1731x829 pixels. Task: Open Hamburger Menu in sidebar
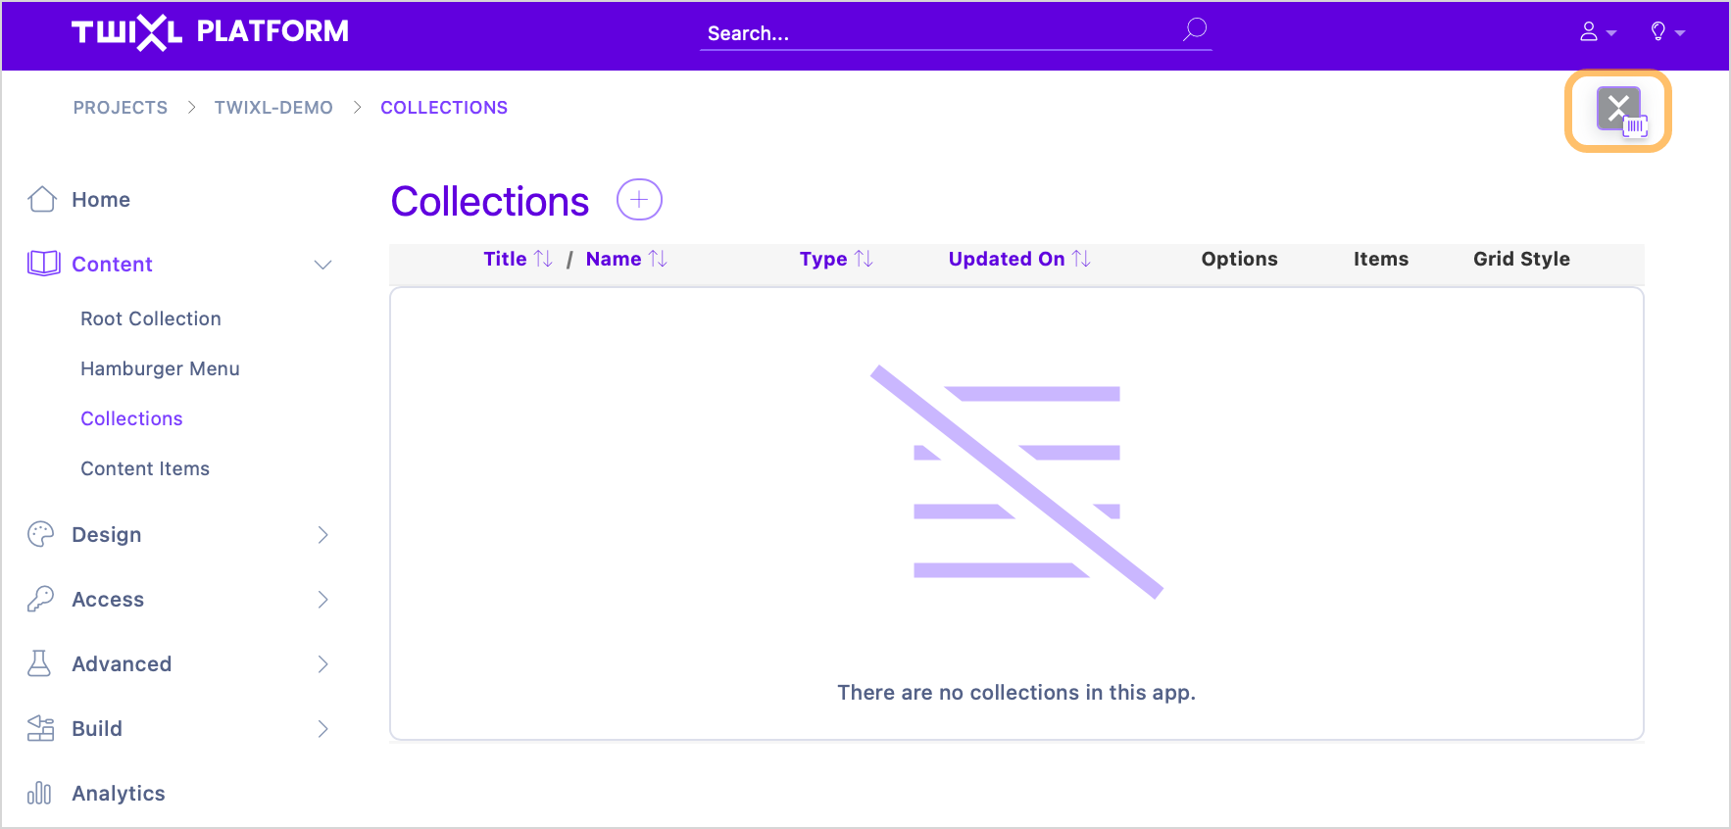(160, 368)
